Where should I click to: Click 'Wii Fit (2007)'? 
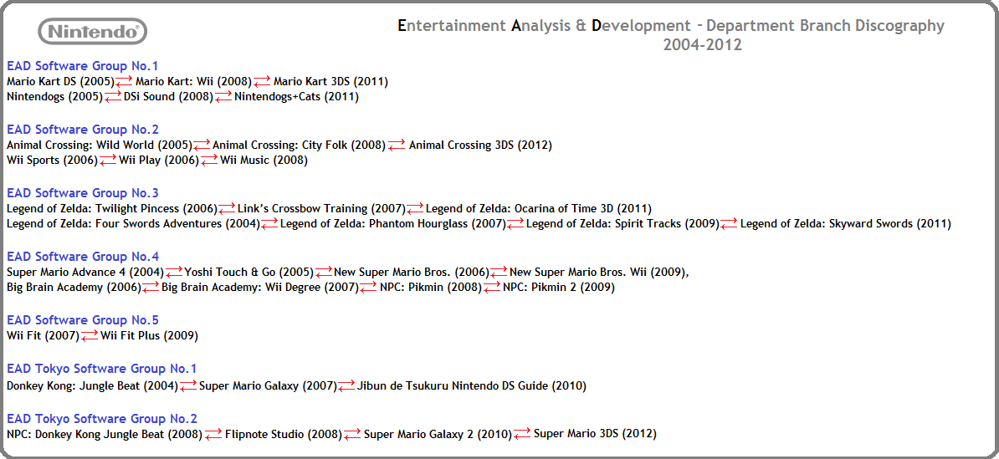pyautogui.click(x=44, y=336)
